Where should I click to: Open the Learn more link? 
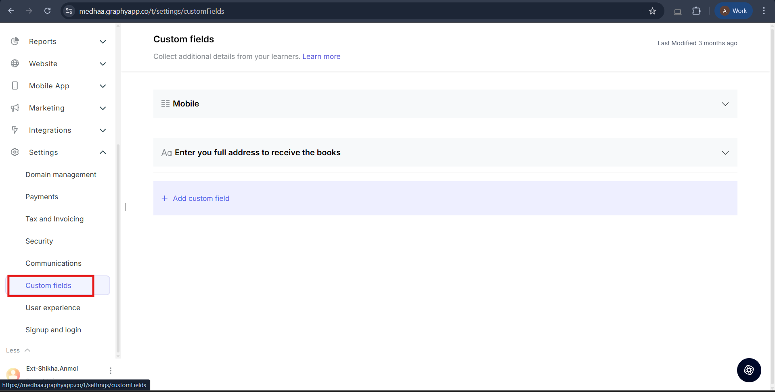click(x=321, y=56)
